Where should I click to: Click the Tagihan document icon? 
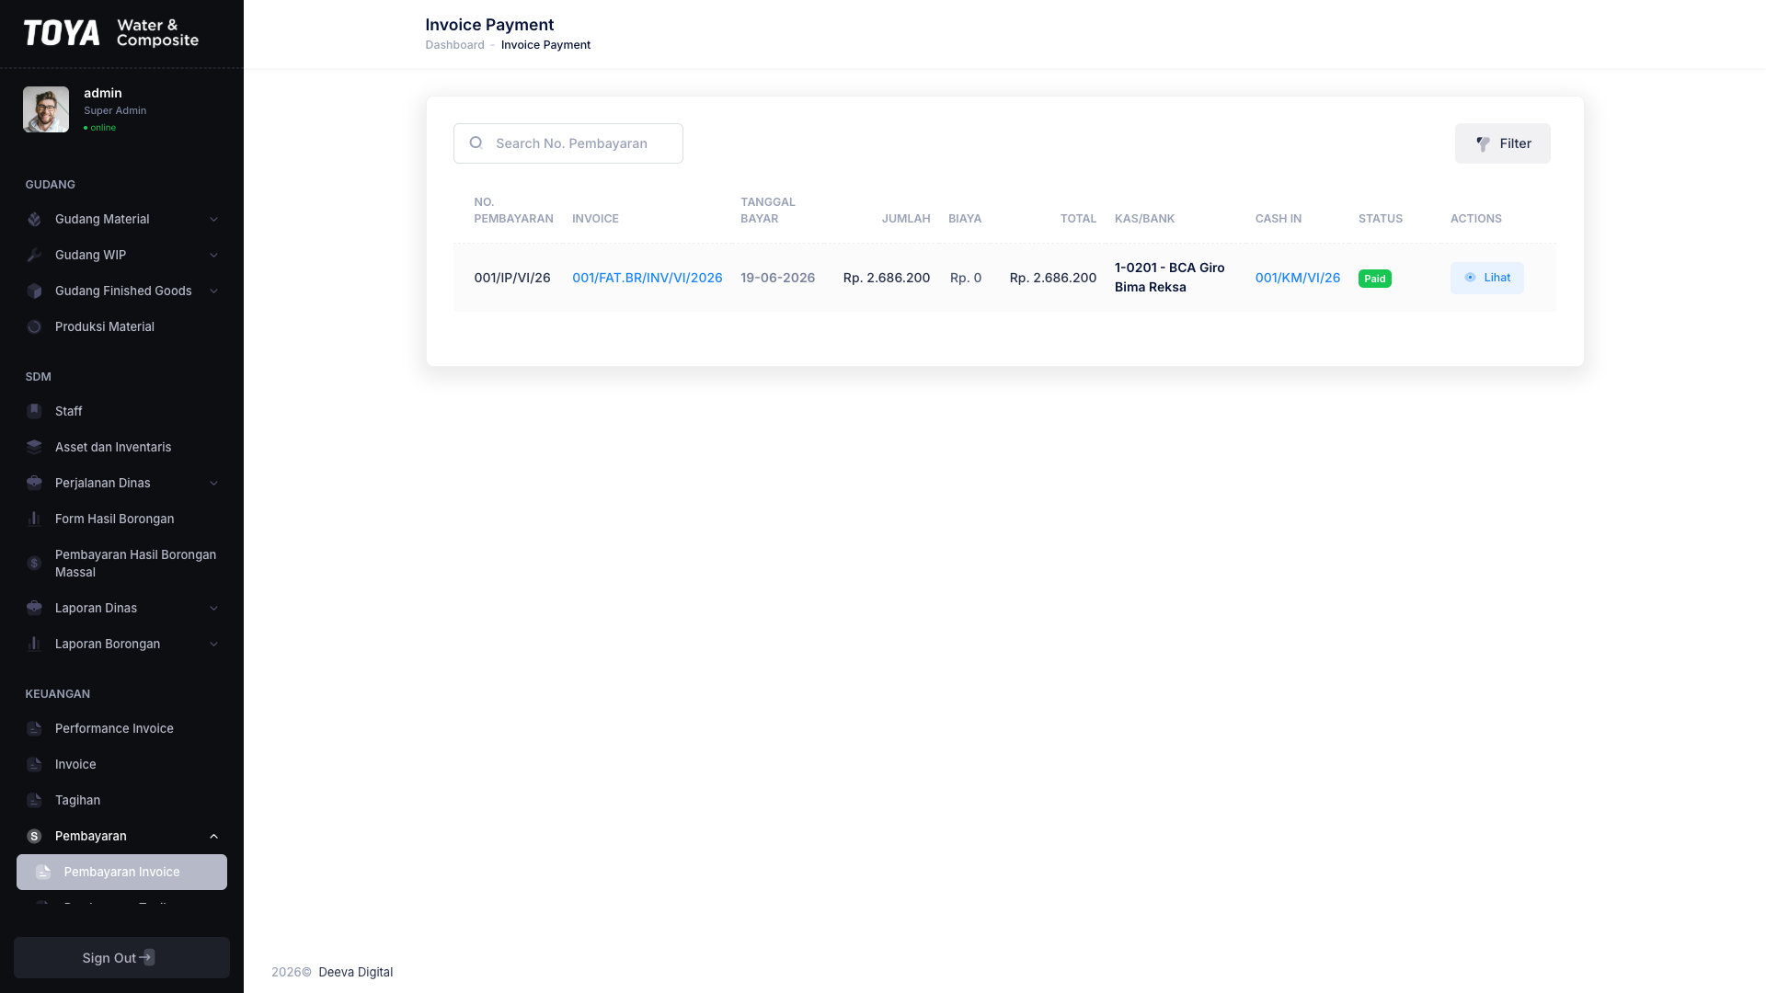click(34, 800)
